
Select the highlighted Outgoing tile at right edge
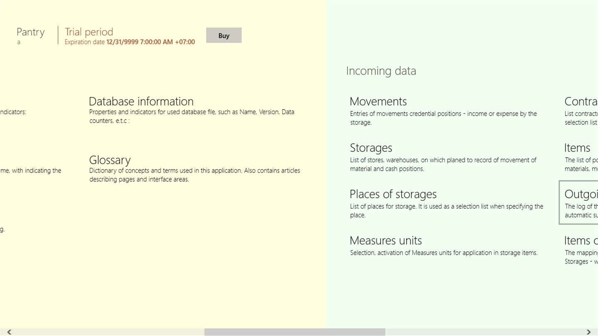(580, 202)
